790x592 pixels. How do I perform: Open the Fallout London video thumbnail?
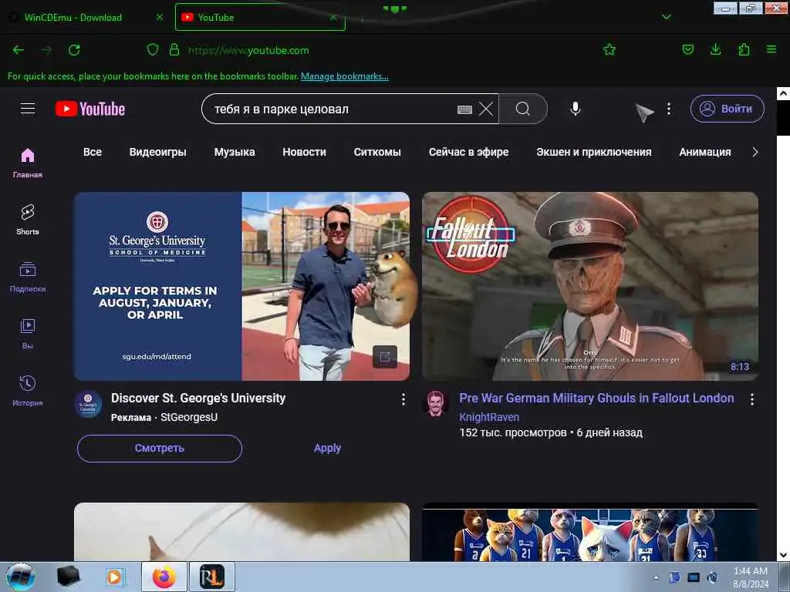[x=590, y=286]
